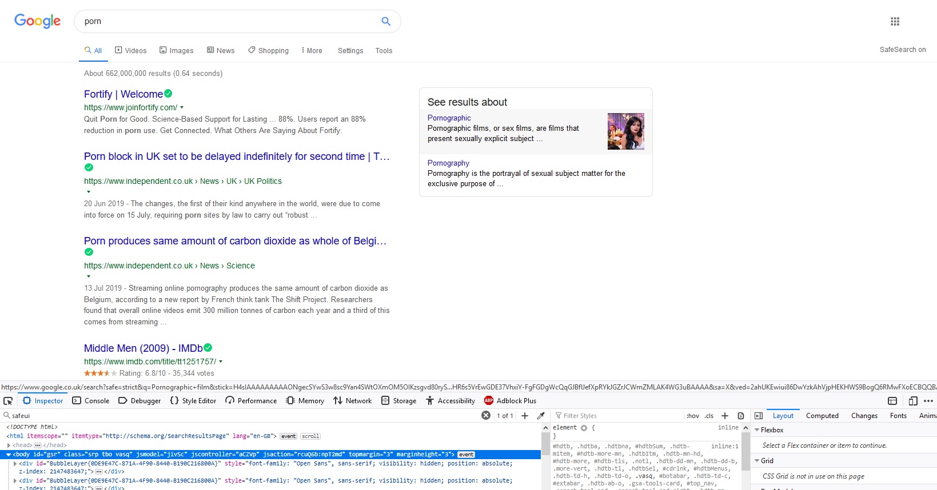Switch to the Computed sidebar tab
The width and height of the screenshot is (937, 490).
(x=822, y=416)
